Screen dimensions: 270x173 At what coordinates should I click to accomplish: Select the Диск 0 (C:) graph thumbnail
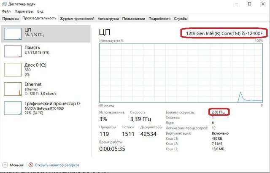tap(12, 69)
